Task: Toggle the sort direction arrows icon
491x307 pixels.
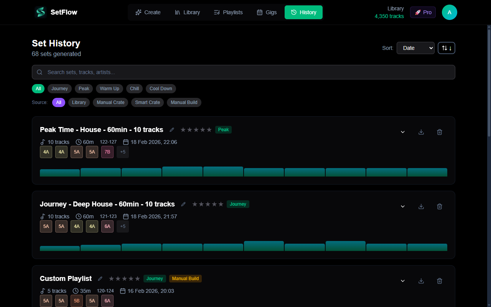Action: (446, 48)
